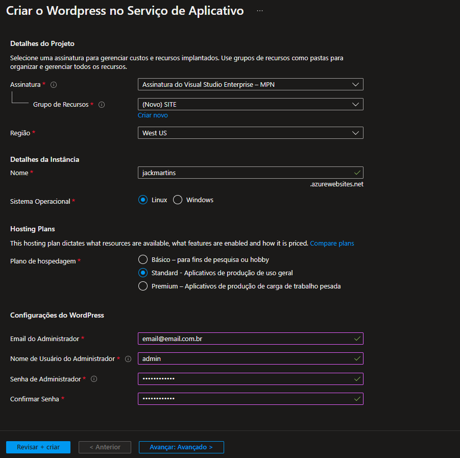Click the Configurações do WordPress heading
The height and width of the screenshot is (458, 460).
pyautogui.click(x=57, y=316)
